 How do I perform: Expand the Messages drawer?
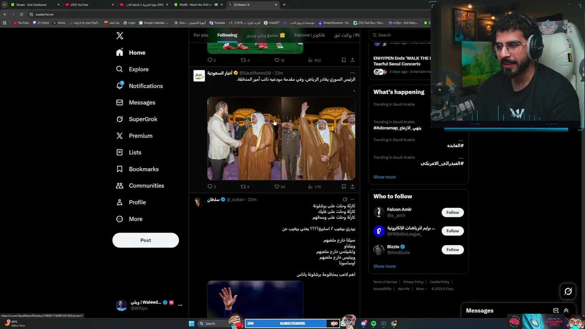[566, 311]
